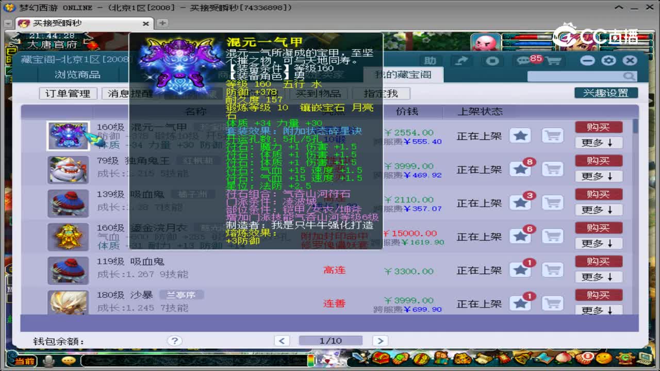Add 119级 吸血鬼 row to cart

pos(553,270)
